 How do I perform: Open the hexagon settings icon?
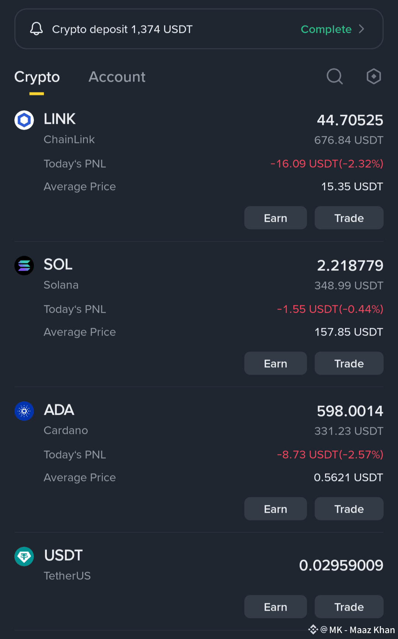(374, 77)
